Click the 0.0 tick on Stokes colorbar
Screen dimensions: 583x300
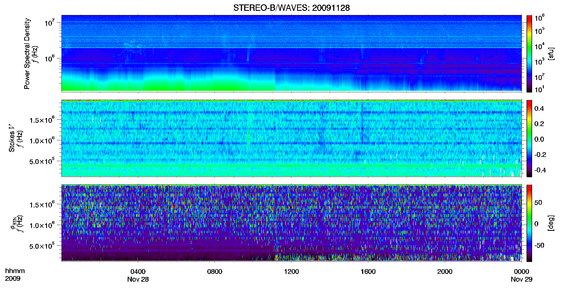(x=539, y=139)
